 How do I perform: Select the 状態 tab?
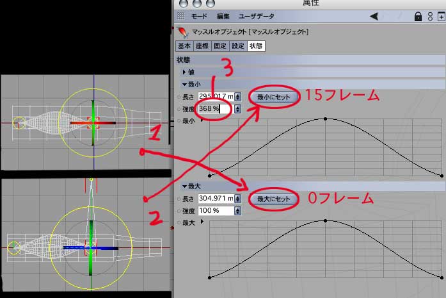[256, 46]
